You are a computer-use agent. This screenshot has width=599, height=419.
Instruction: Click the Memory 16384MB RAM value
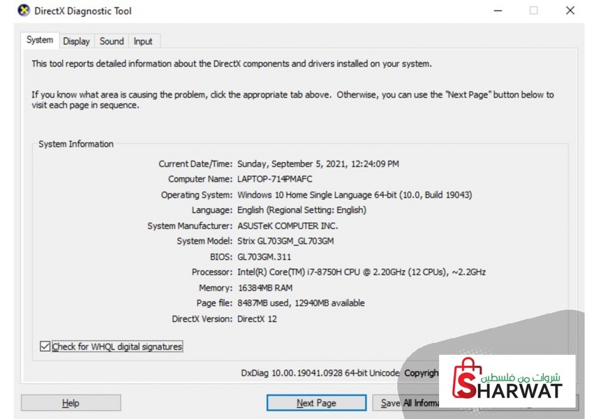265,288
